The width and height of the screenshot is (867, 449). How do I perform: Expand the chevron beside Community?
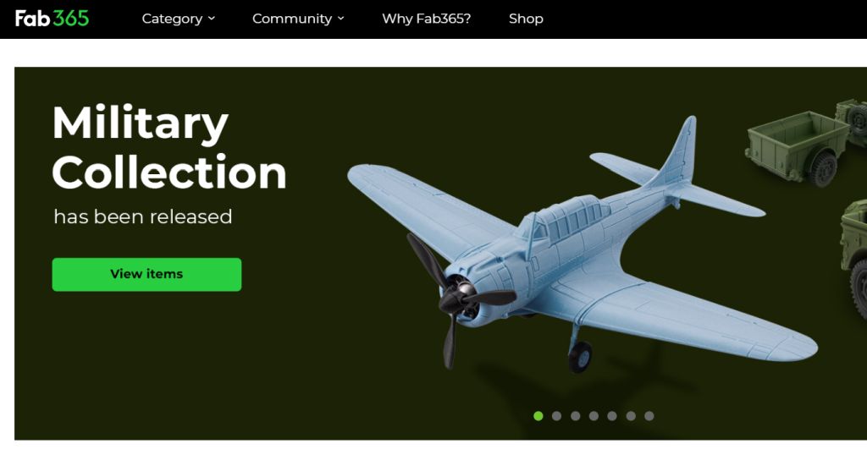(x=340, y=19)
